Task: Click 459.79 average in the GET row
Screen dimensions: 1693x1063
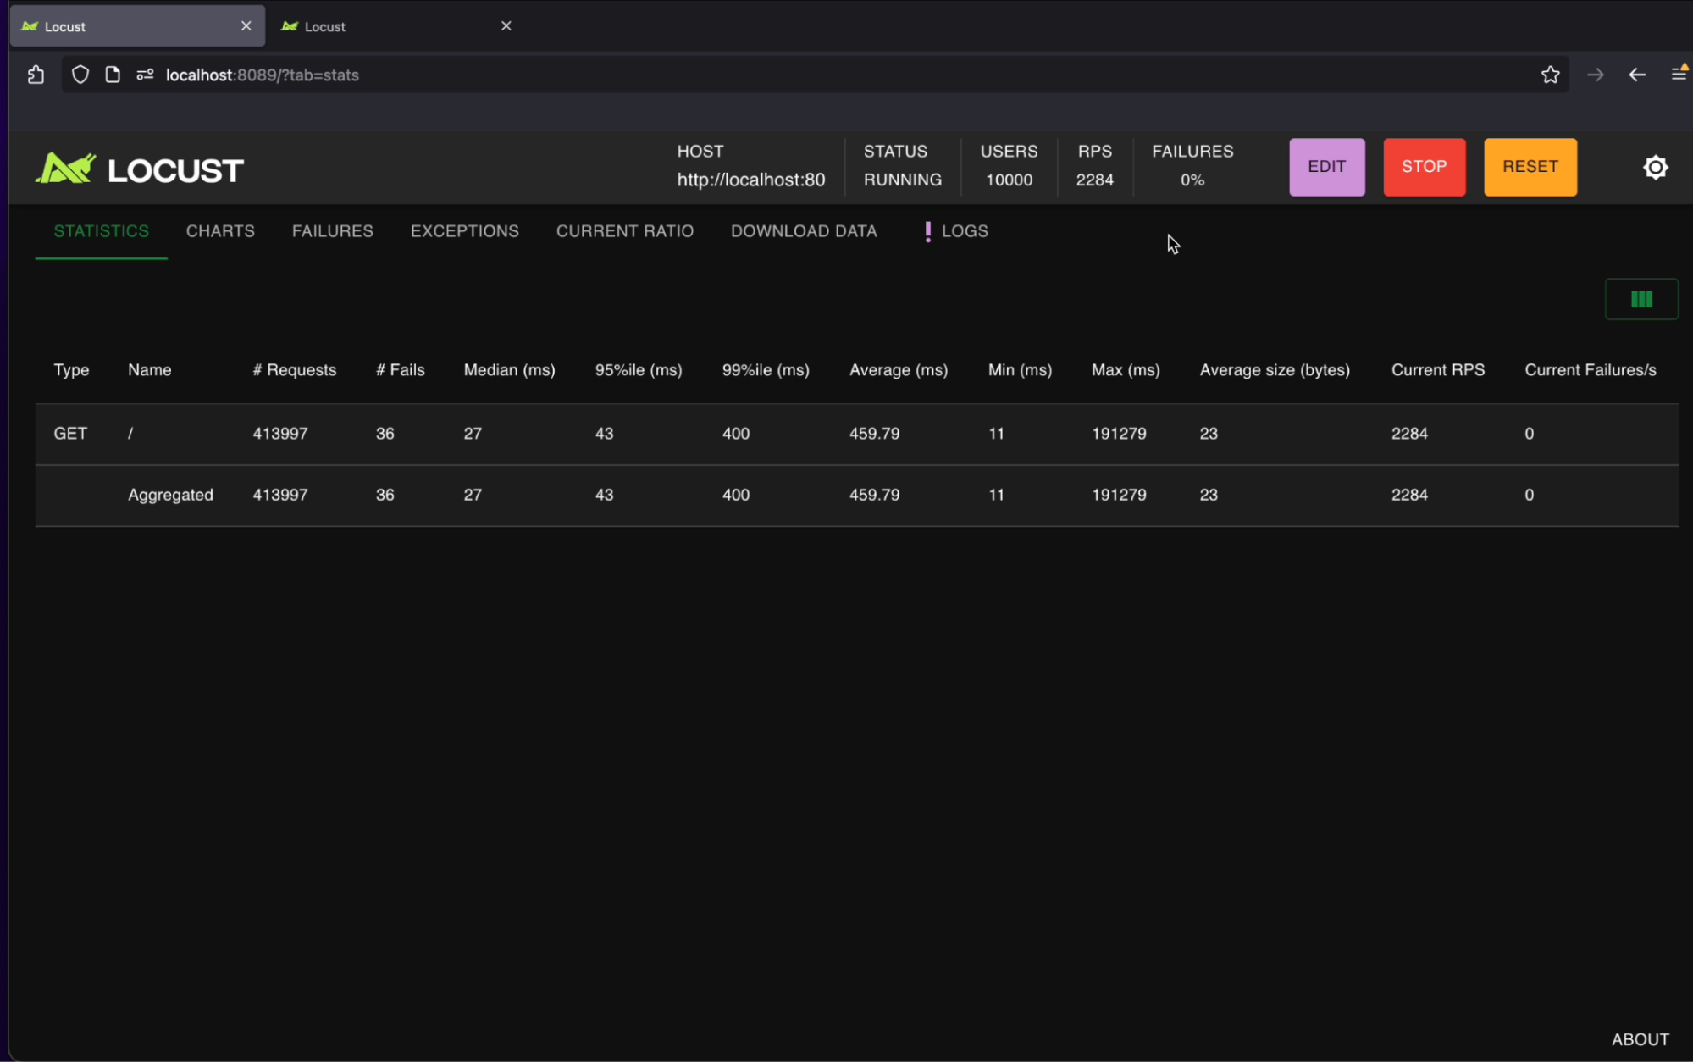Action: coord(875,434)
